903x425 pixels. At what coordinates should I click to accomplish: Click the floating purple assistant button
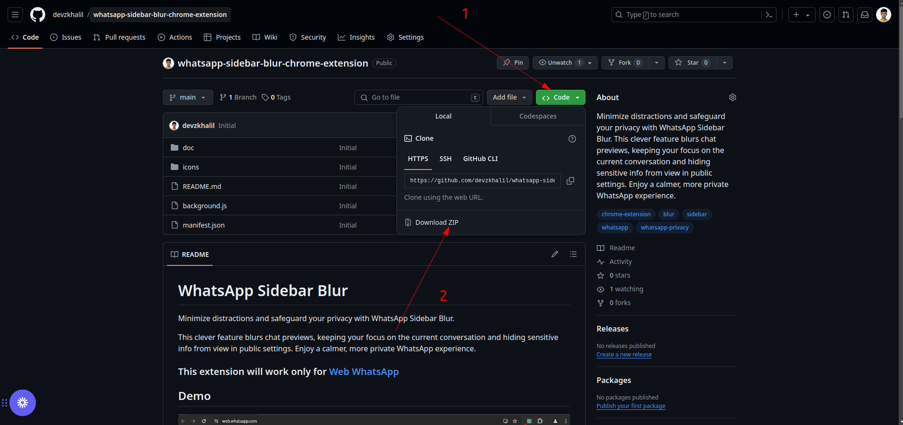coord(23,403)
